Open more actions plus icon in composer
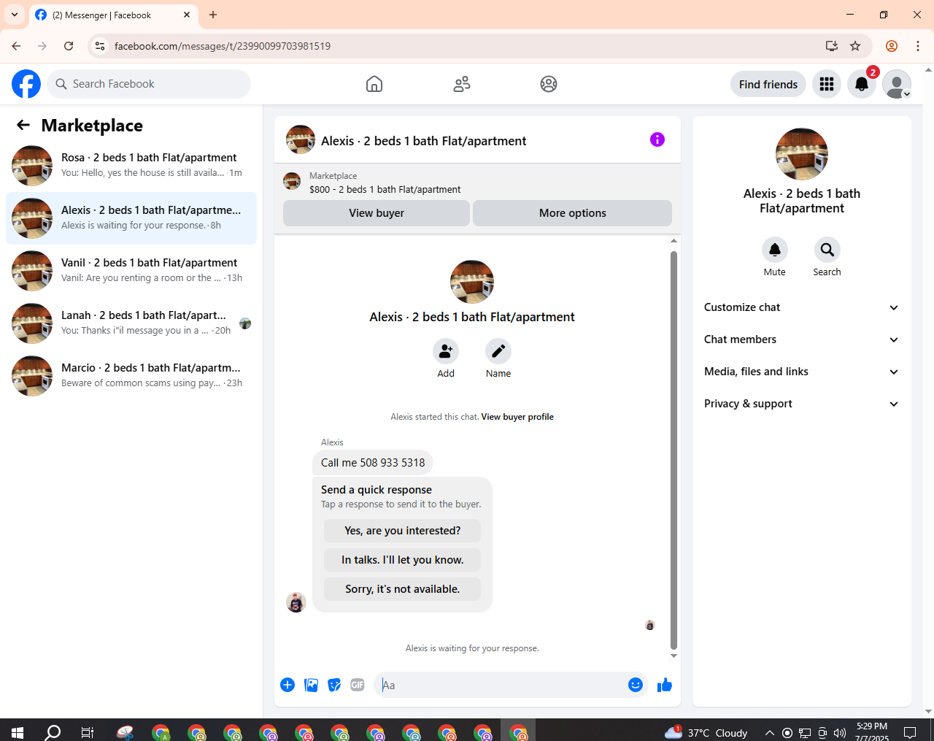The width and height of the screenshot is (934, 741). (287, 685)
